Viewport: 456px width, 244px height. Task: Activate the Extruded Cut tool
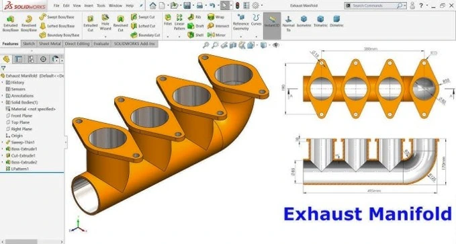click(x=91, y=24)
